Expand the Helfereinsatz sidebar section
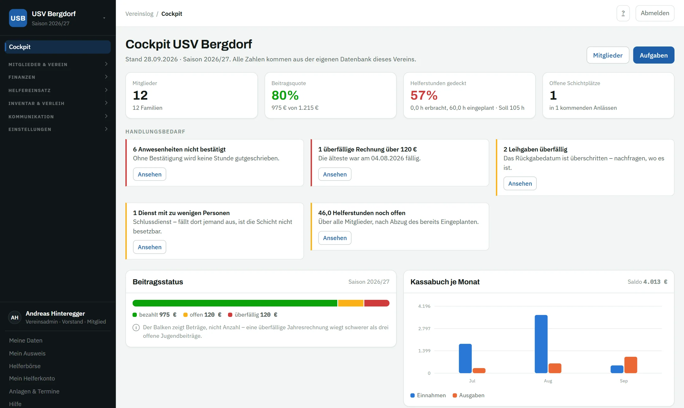 click(x=58, y=90)
